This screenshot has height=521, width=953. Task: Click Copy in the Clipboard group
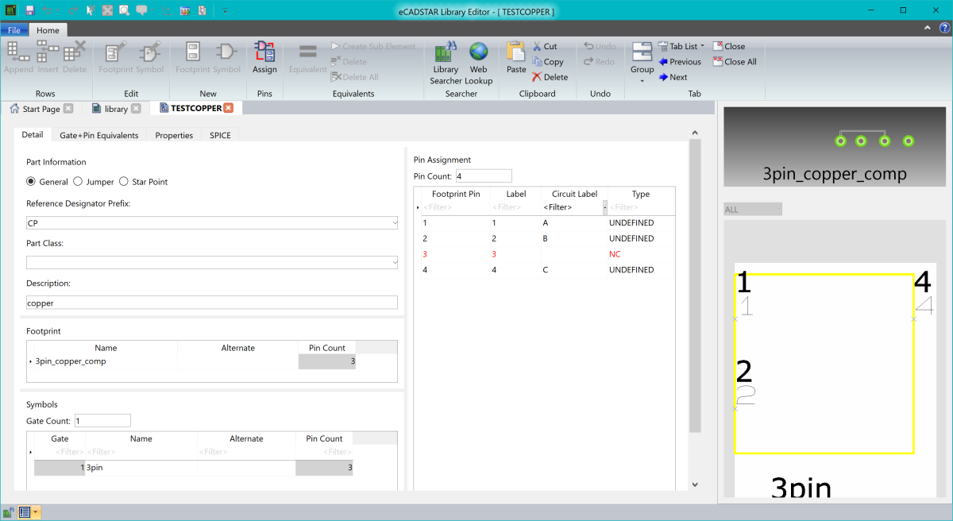pos(547,62)
